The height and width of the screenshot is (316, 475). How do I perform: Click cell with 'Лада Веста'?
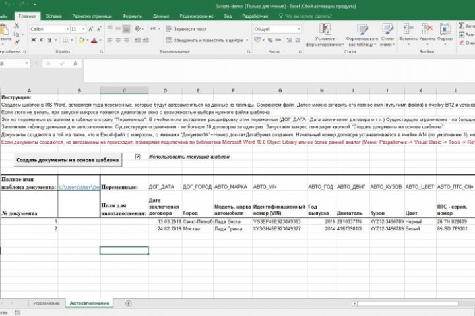pos(233,221)
